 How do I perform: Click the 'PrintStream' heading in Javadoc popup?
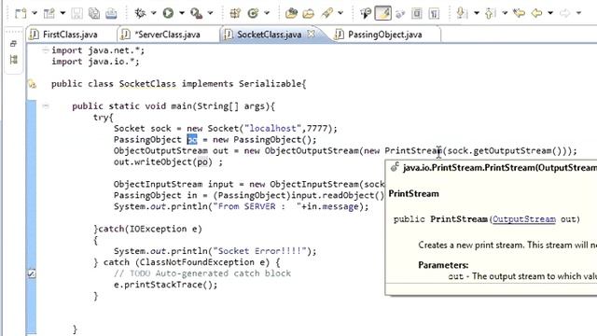point(413,193)
